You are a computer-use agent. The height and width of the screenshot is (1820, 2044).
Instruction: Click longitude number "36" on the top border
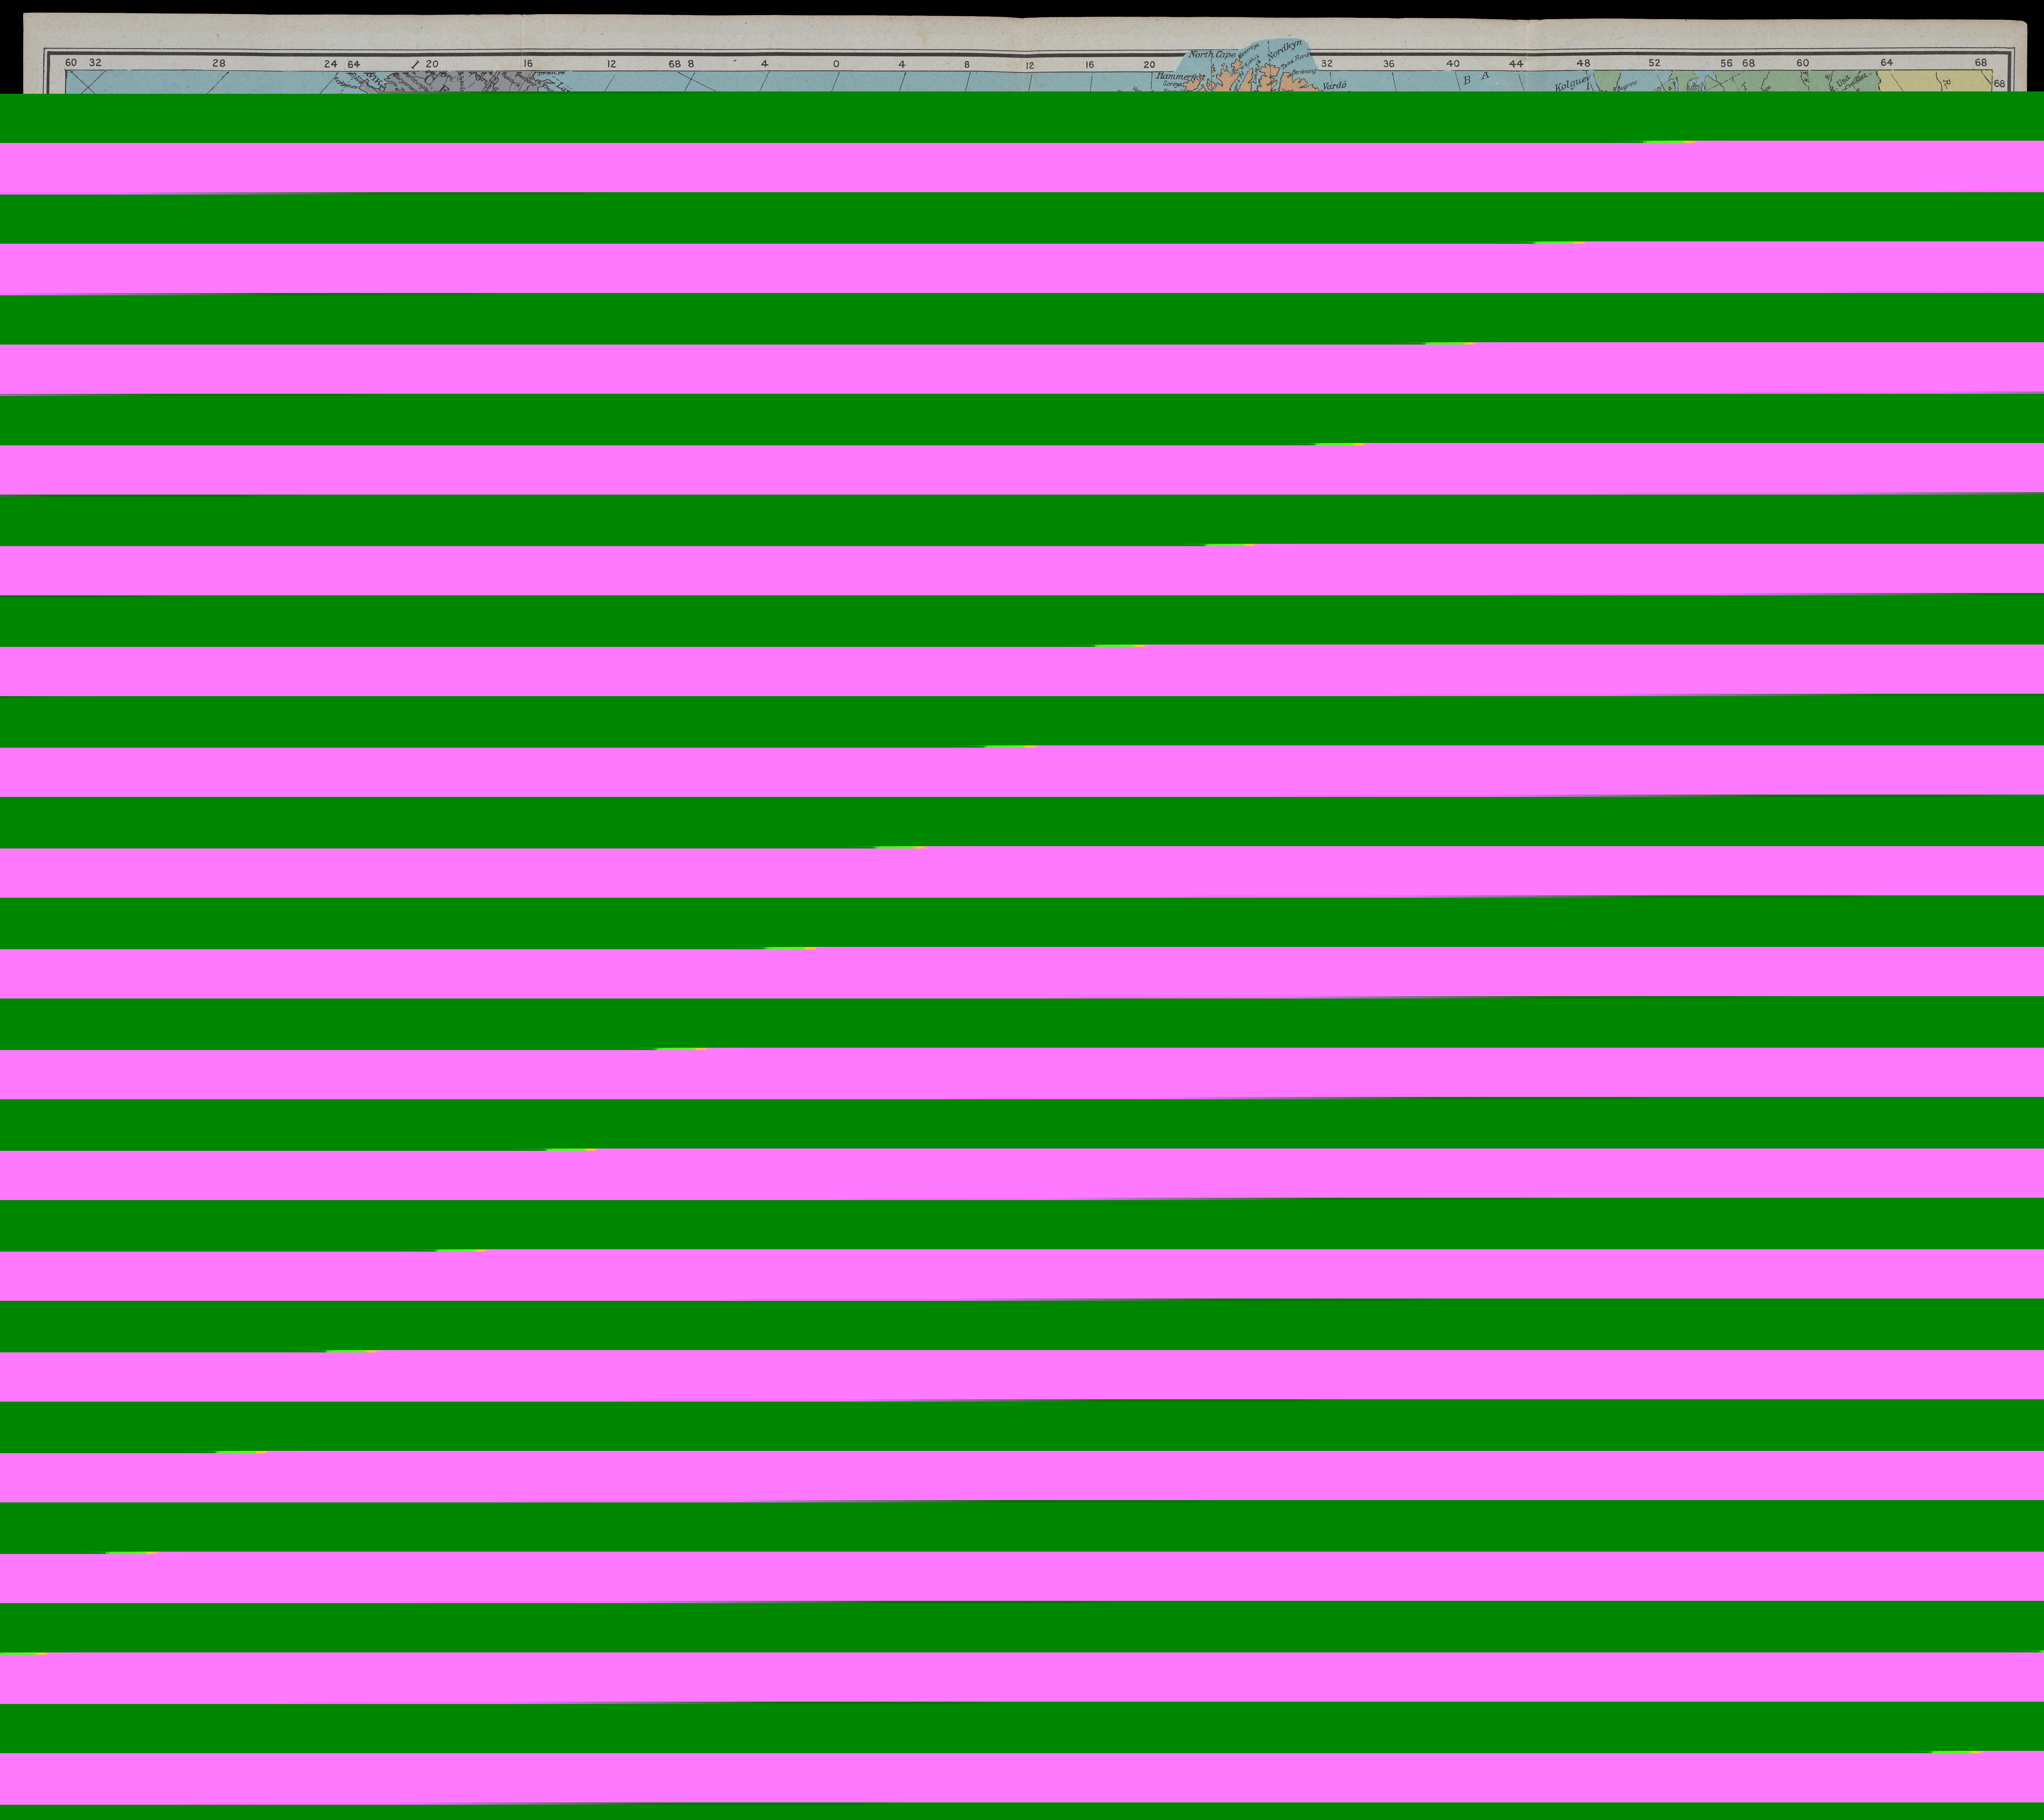(1389, 64)
